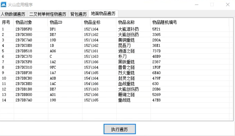This screenshot has width=235, height=136.
Task: Click the 执行遍历 button
Action: (x=120, y=129)
